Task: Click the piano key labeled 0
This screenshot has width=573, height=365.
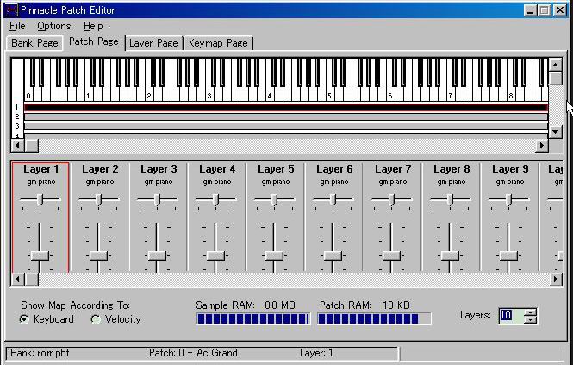Action: 28,96
